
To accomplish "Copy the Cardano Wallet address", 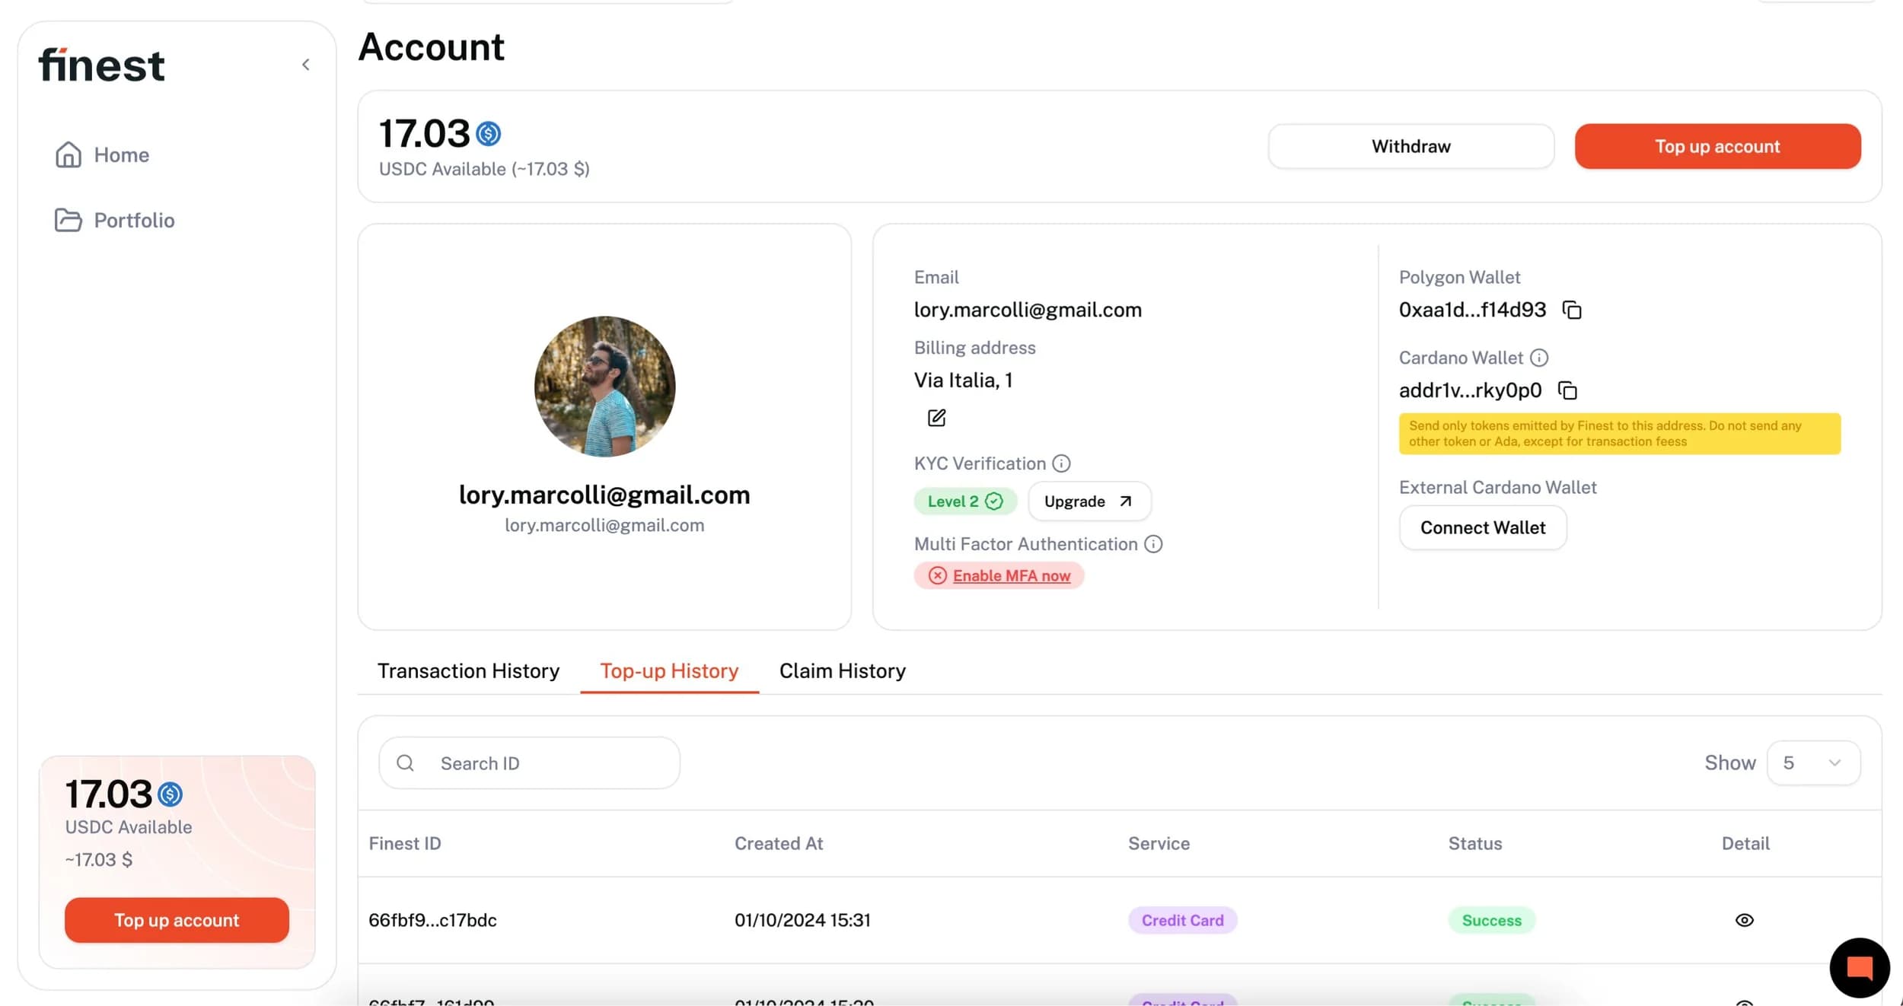I will (1567, 390).
